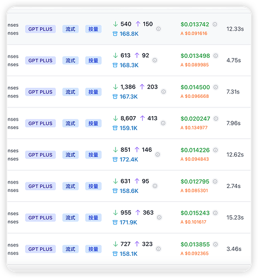Click GPT PLUS tag in 2.74s row
The height and width of the screenshot is (278, 258).
40,186
